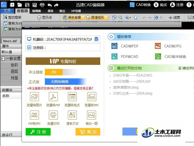Image resolution: width=194 pixels, height=146 pixels.
Task: Open the CAD转JPG recommendation
Action: [x=168, y=46]
